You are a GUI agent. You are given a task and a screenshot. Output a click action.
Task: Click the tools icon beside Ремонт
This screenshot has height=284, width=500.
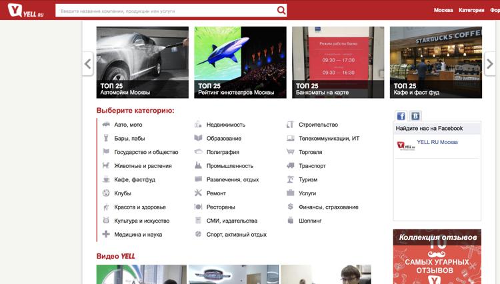point(198,193)
